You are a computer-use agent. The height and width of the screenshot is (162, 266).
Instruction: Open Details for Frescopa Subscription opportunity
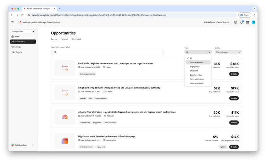coord(234,147)
